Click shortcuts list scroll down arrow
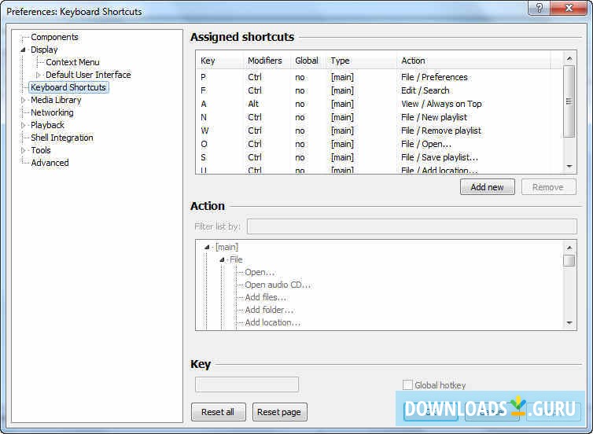Screen dimensions: 593x434 [569, 167]
